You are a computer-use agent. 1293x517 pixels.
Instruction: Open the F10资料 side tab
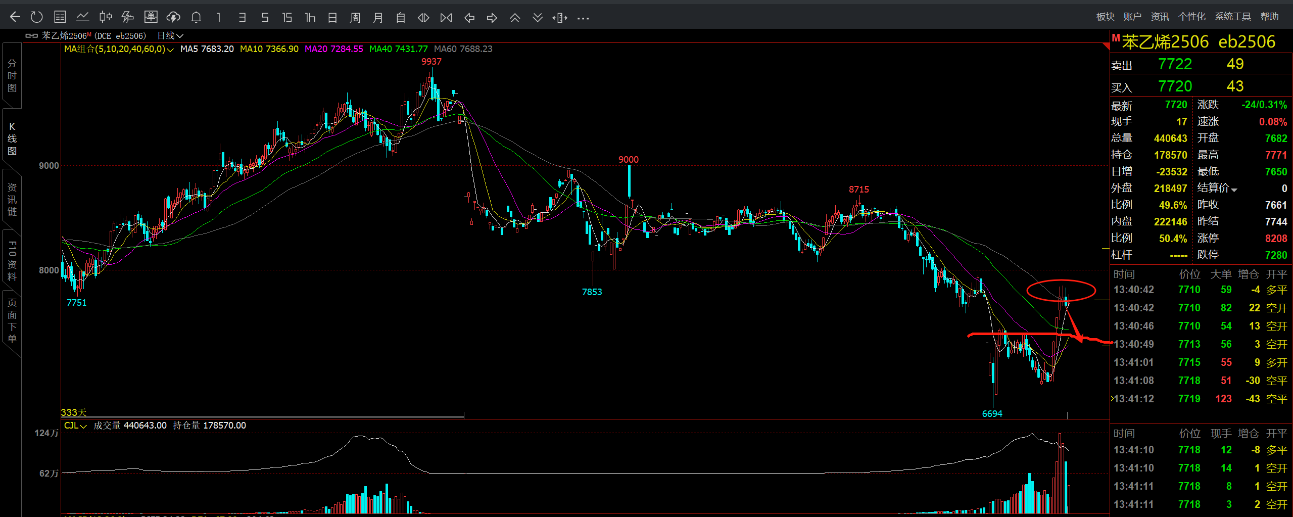click(12, 261)
